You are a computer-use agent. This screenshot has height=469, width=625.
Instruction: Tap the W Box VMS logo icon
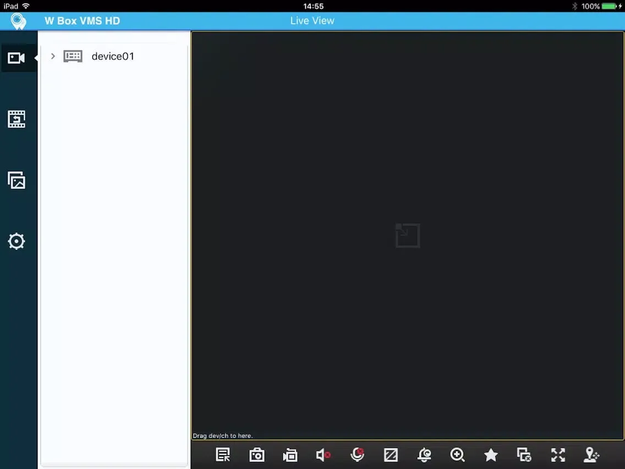pos(19,21)
